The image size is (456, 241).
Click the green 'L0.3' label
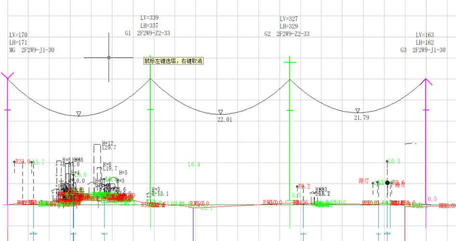pyautogui.click(x=394, y=161)
